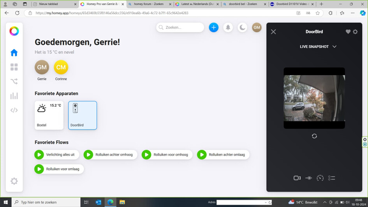Go back in browser
This screenshot has height=207, width=368.
[x=7, y=13]
